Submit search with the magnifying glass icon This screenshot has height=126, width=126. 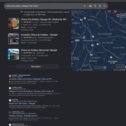105,6
